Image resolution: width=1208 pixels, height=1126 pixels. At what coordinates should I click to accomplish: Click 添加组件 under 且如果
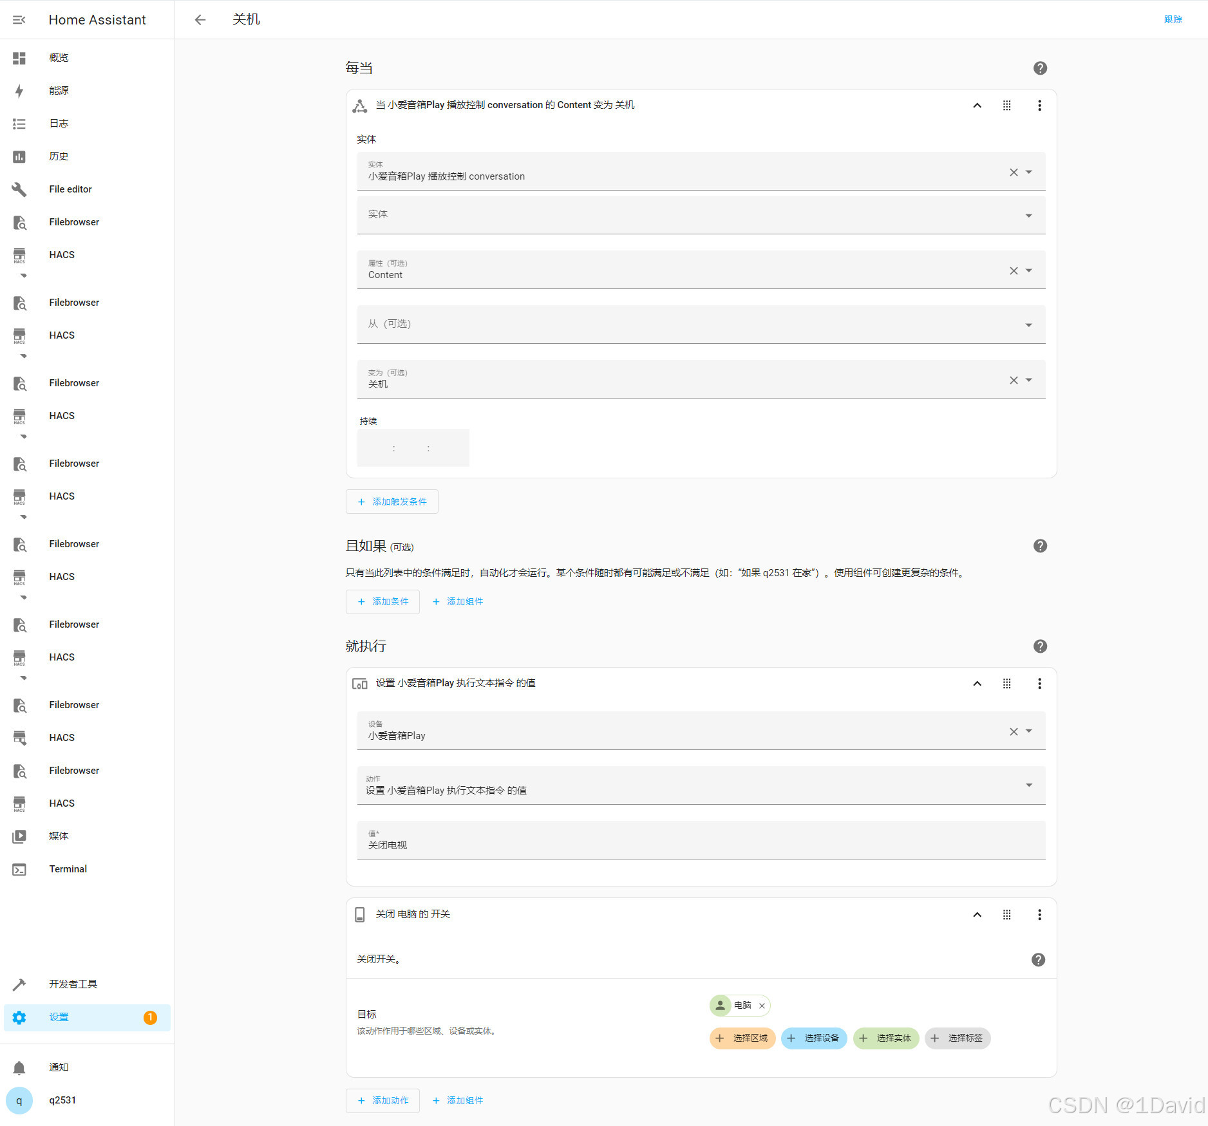(458, 602)
